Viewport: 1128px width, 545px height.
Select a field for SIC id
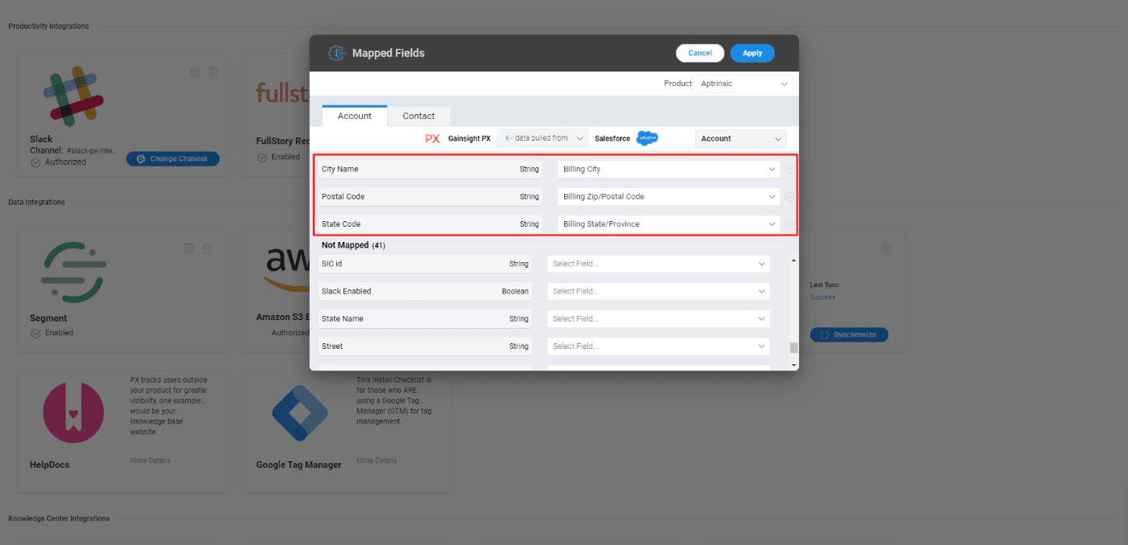coord(658,264)
